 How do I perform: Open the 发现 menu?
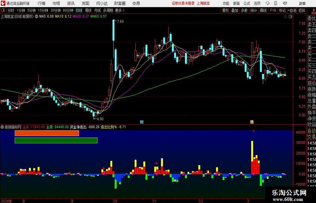86,3
